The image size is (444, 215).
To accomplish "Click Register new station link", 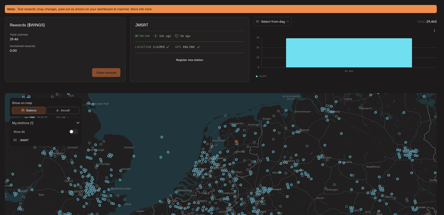I will pos(189,60).
